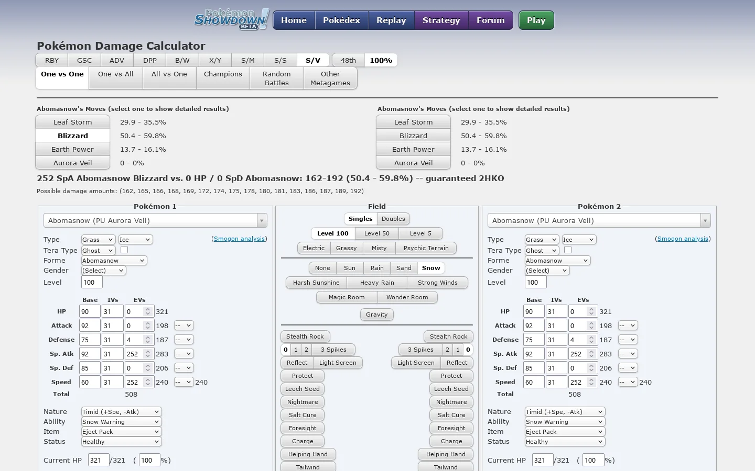The height and width of the screenshot is (471, 755).
Task: Open Pokémon 1 set selector dropdown
Action: click(x=155, y=220)
